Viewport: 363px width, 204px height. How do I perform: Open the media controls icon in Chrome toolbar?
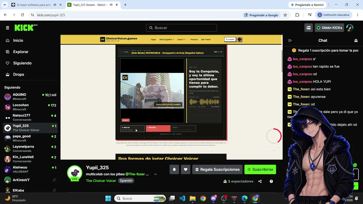pyautogui.click(x=310, y=15)
